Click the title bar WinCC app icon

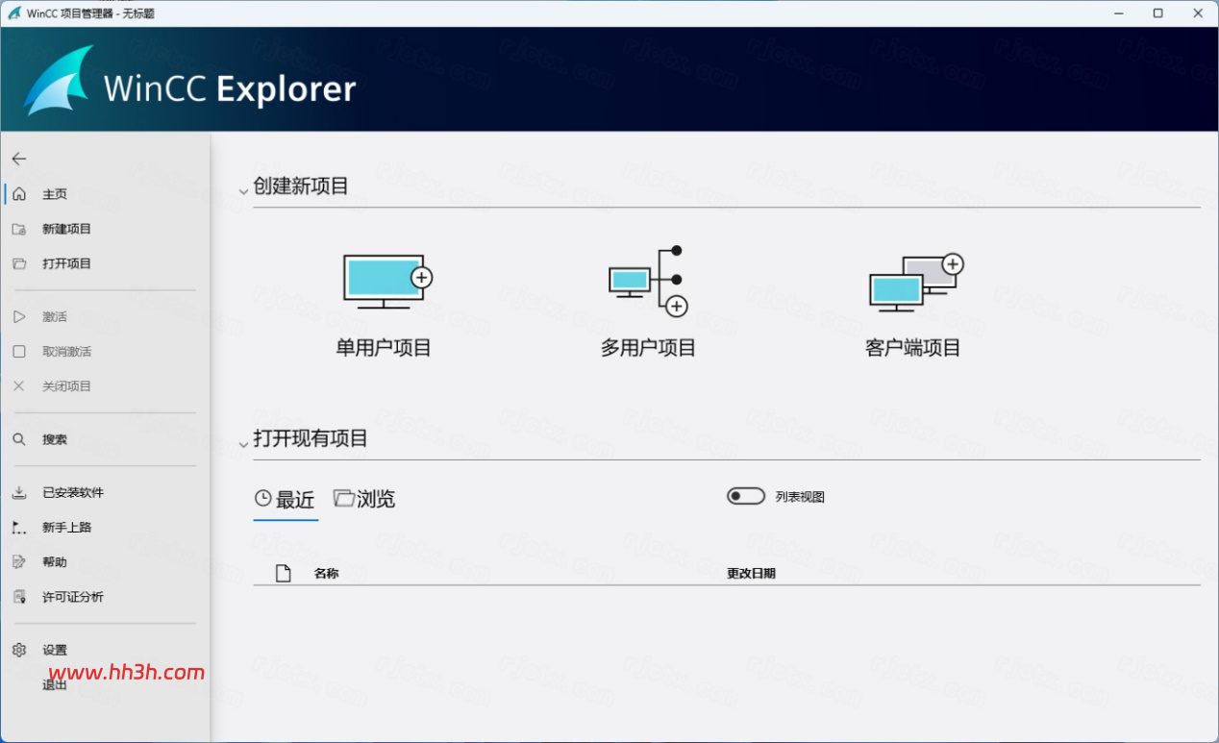(x=13, y=13)
